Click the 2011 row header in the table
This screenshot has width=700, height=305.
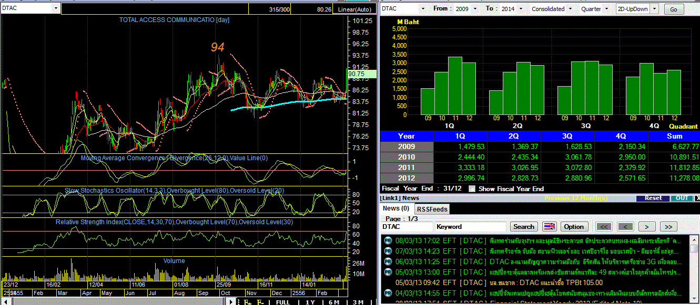pos(407,167)
